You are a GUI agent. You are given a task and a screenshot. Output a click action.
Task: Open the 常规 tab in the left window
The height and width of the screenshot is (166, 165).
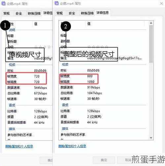[7, 14]
